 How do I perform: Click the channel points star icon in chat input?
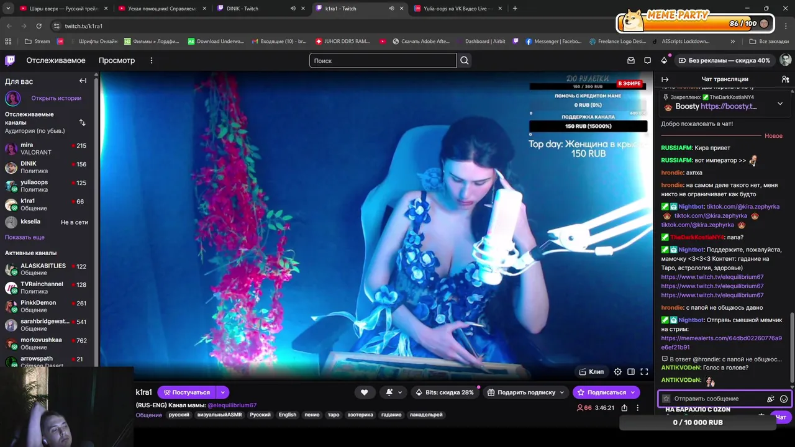click(666, 399)
